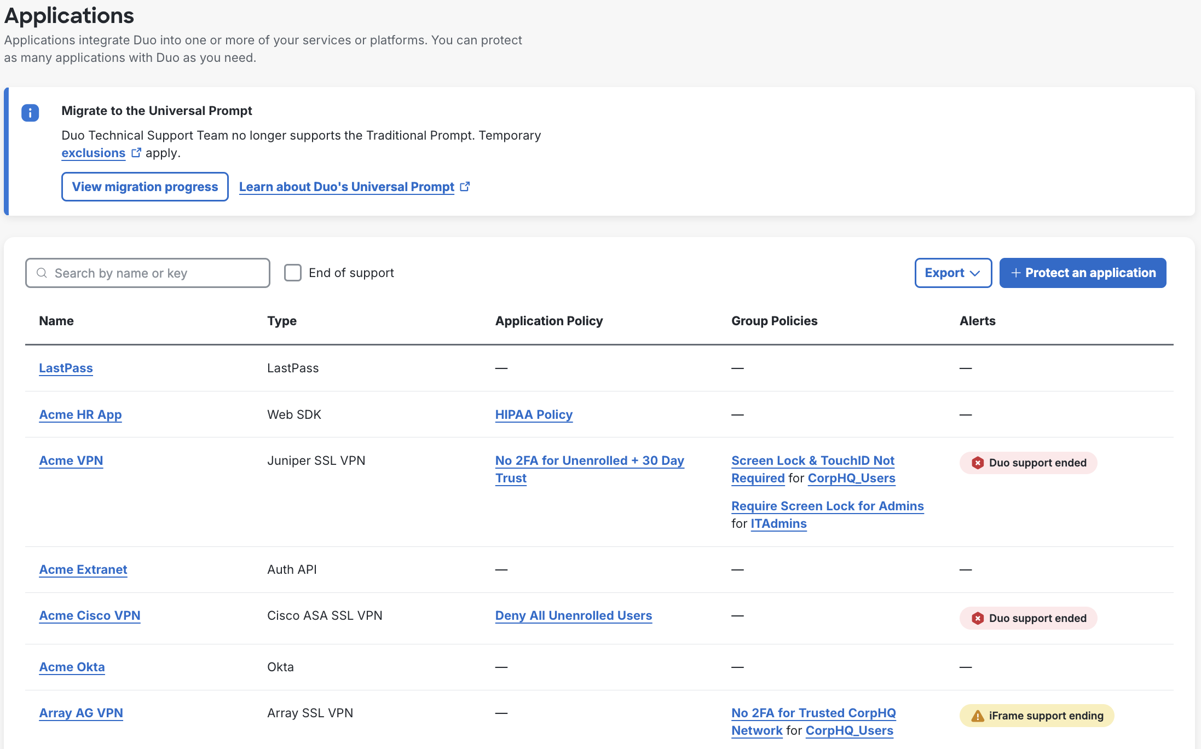
Task: Click the Duo info icon in notification banner
Action: 30,111
